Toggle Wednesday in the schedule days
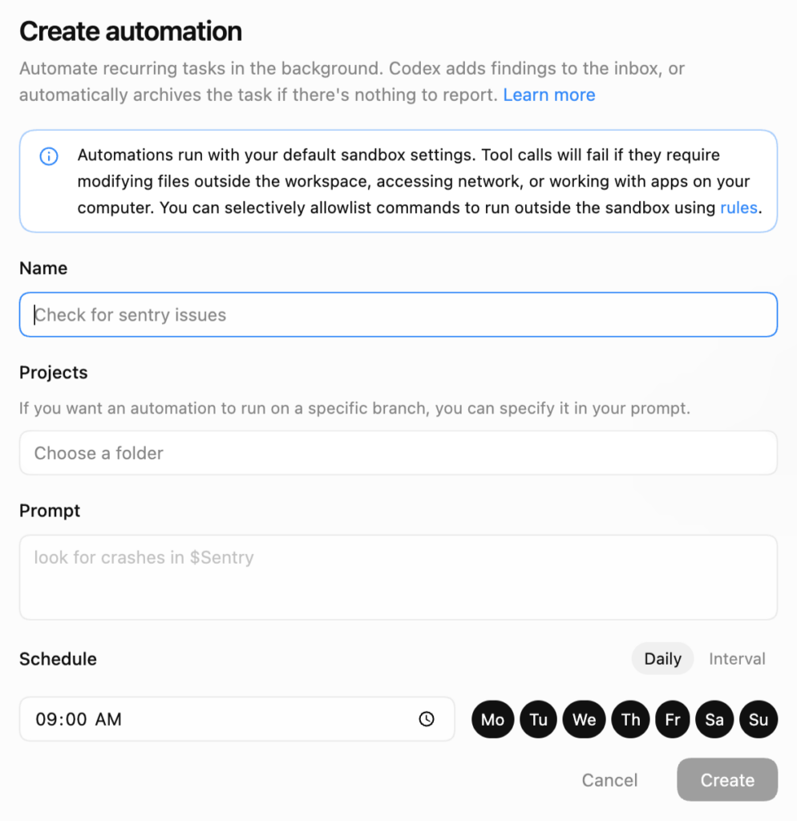The height and width of the screenshot is (821, 797). coord(585,719)
